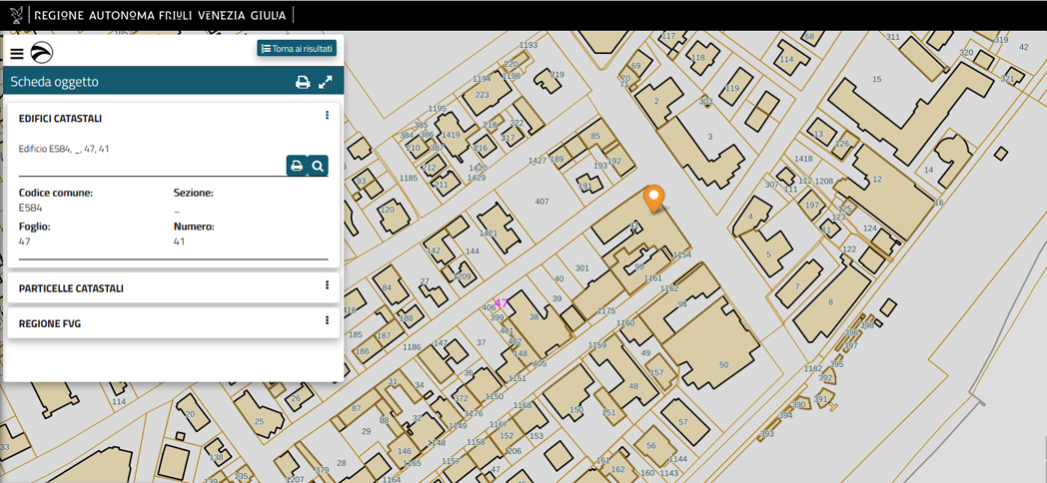The height and width of the screenshot is (483, 1047).
Task: Print the Scheda oggetto panel
Action: (303, 82)
